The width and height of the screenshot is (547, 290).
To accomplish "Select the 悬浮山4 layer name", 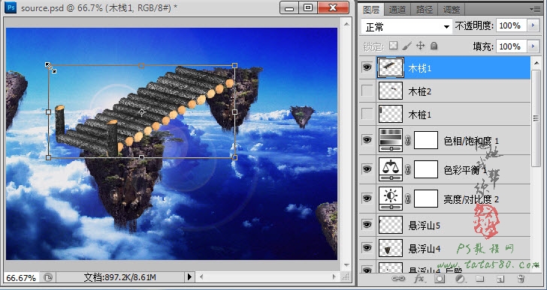I will coord(425,249).
